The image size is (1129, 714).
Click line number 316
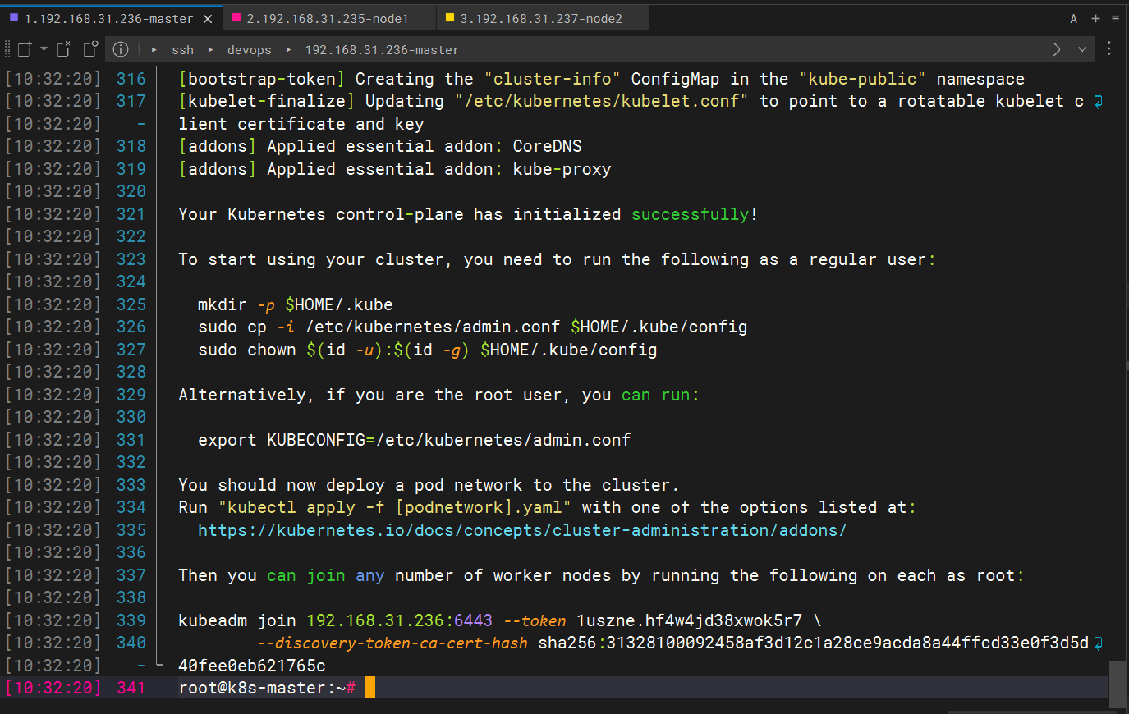131,79
